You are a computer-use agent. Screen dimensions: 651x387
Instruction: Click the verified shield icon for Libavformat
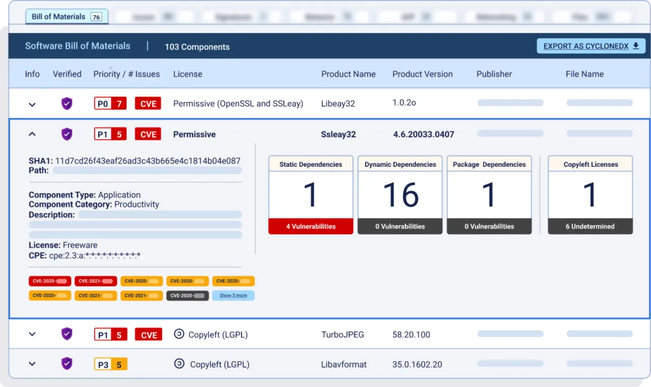tap(67, 364)
